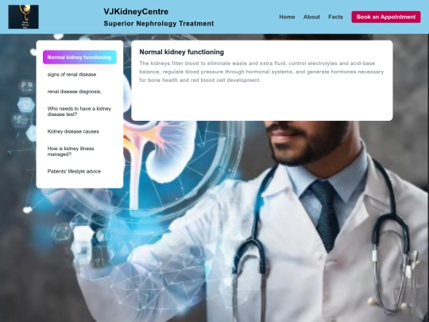Click empty area of white content card

pos(261,103)
